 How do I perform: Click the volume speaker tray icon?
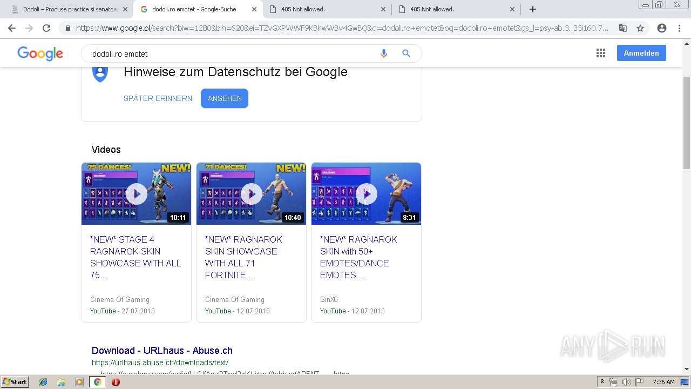tap(626, 382)
